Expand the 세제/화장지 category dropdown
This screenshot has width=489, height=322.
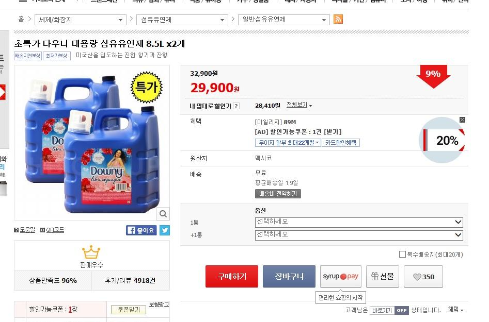(81, 20)
